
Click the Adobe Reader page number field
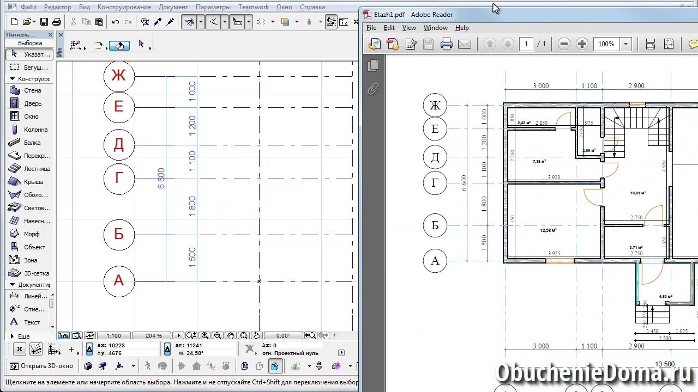click(526, 44)
